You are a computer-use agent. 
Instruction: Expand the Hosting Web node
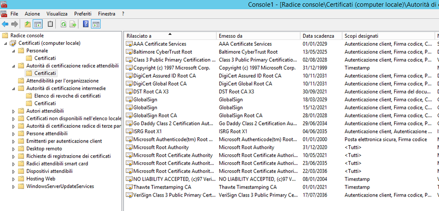coord(14,179)
